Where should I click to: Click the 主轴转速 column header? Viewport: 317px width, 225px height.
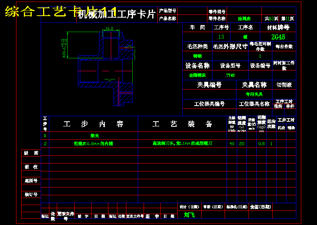(x=232, y=124)
